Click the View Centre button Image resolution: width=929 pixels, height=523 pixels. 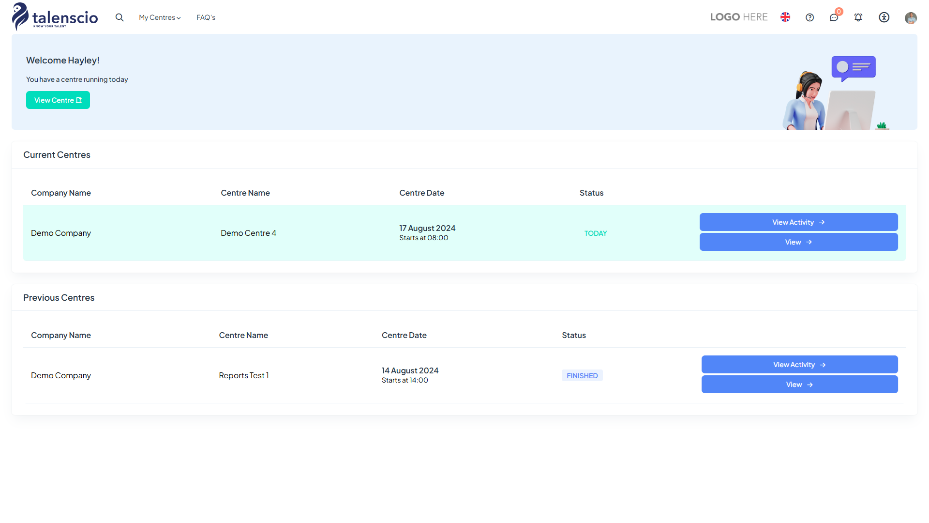pyautogui.click(x=58, y=100)
